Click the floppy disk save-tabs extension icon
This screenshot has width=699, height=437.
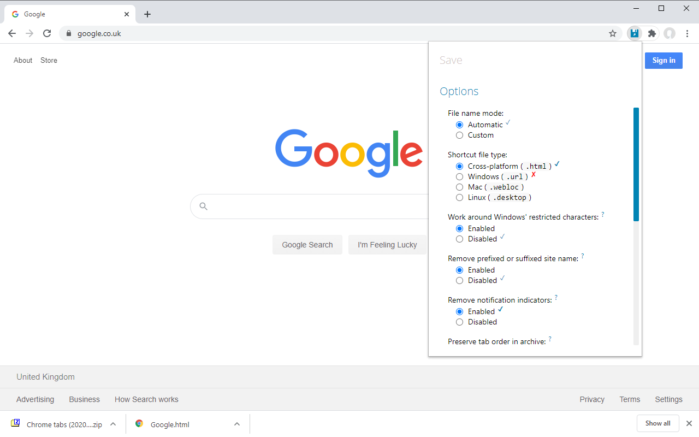pos(634,33)
